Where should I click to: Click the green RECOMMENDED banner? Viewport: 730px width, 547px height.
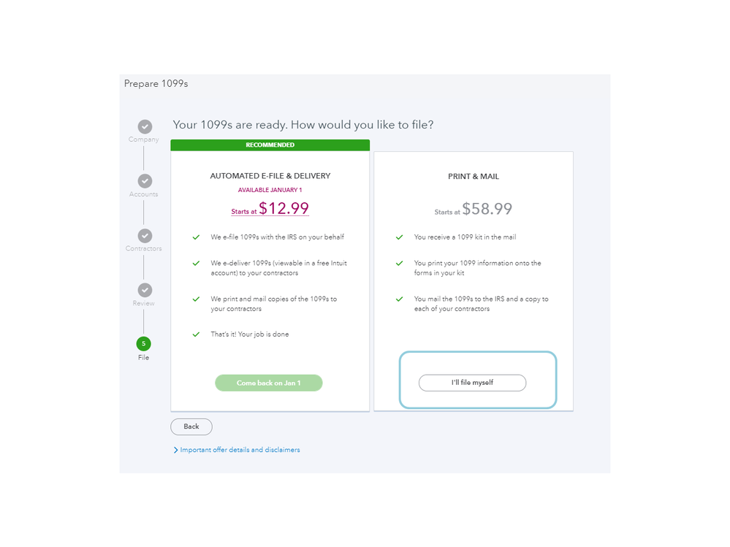coord(270,145)
